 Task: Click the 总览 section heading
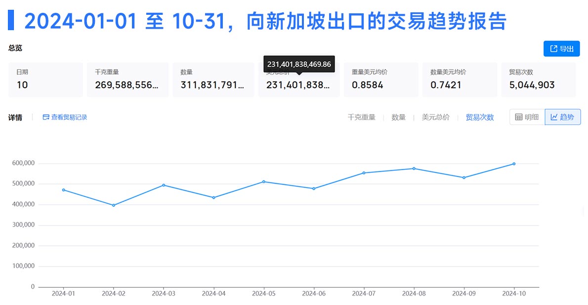click(15, 48)
